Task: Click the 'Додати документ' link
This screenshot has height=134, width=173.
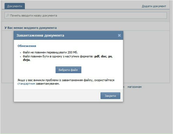Action: [x=154, y=6]
